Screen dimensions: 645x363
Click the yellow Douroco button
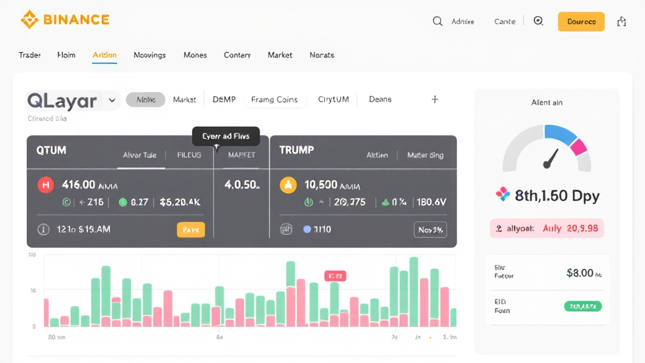[x=581, y=21]
